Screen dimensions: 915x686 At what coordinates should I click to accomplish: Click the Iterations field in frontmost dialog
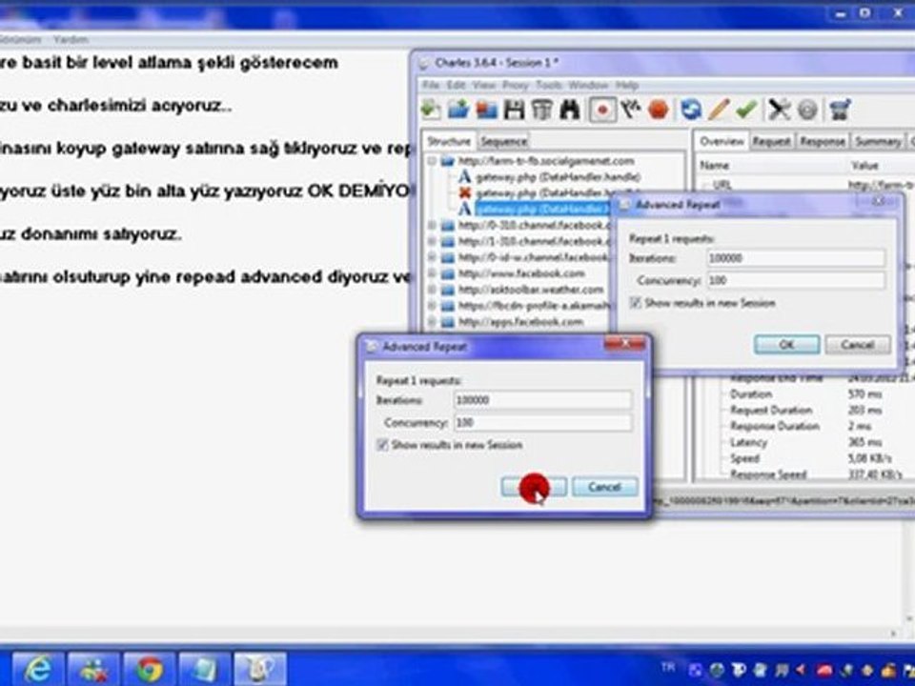point(542,400)
